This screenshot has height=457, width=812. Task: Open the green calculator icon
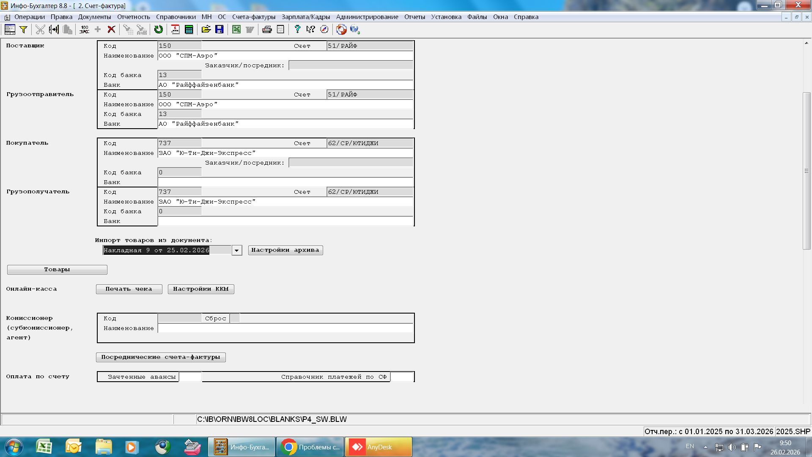click(x=189, y=29)
